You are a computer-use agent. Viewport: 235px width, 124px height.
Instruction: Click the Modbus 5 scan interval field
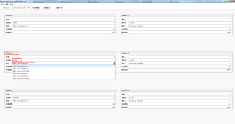pos(64,104)
